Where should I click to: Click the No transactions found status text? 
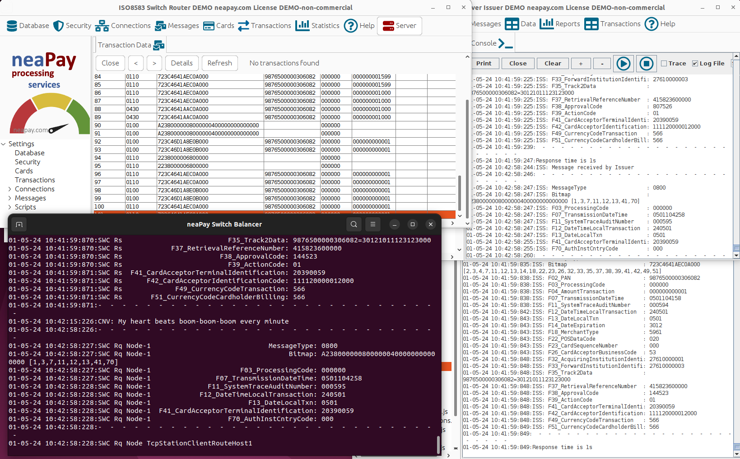tap(284, 63)
